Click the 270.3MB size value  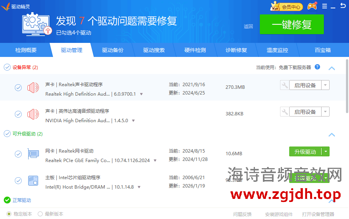235,87
